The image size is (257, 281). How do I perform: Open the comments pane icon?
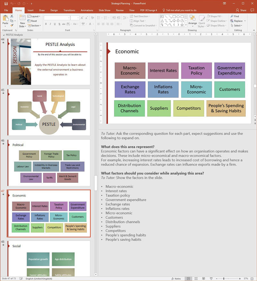[252, 10]
